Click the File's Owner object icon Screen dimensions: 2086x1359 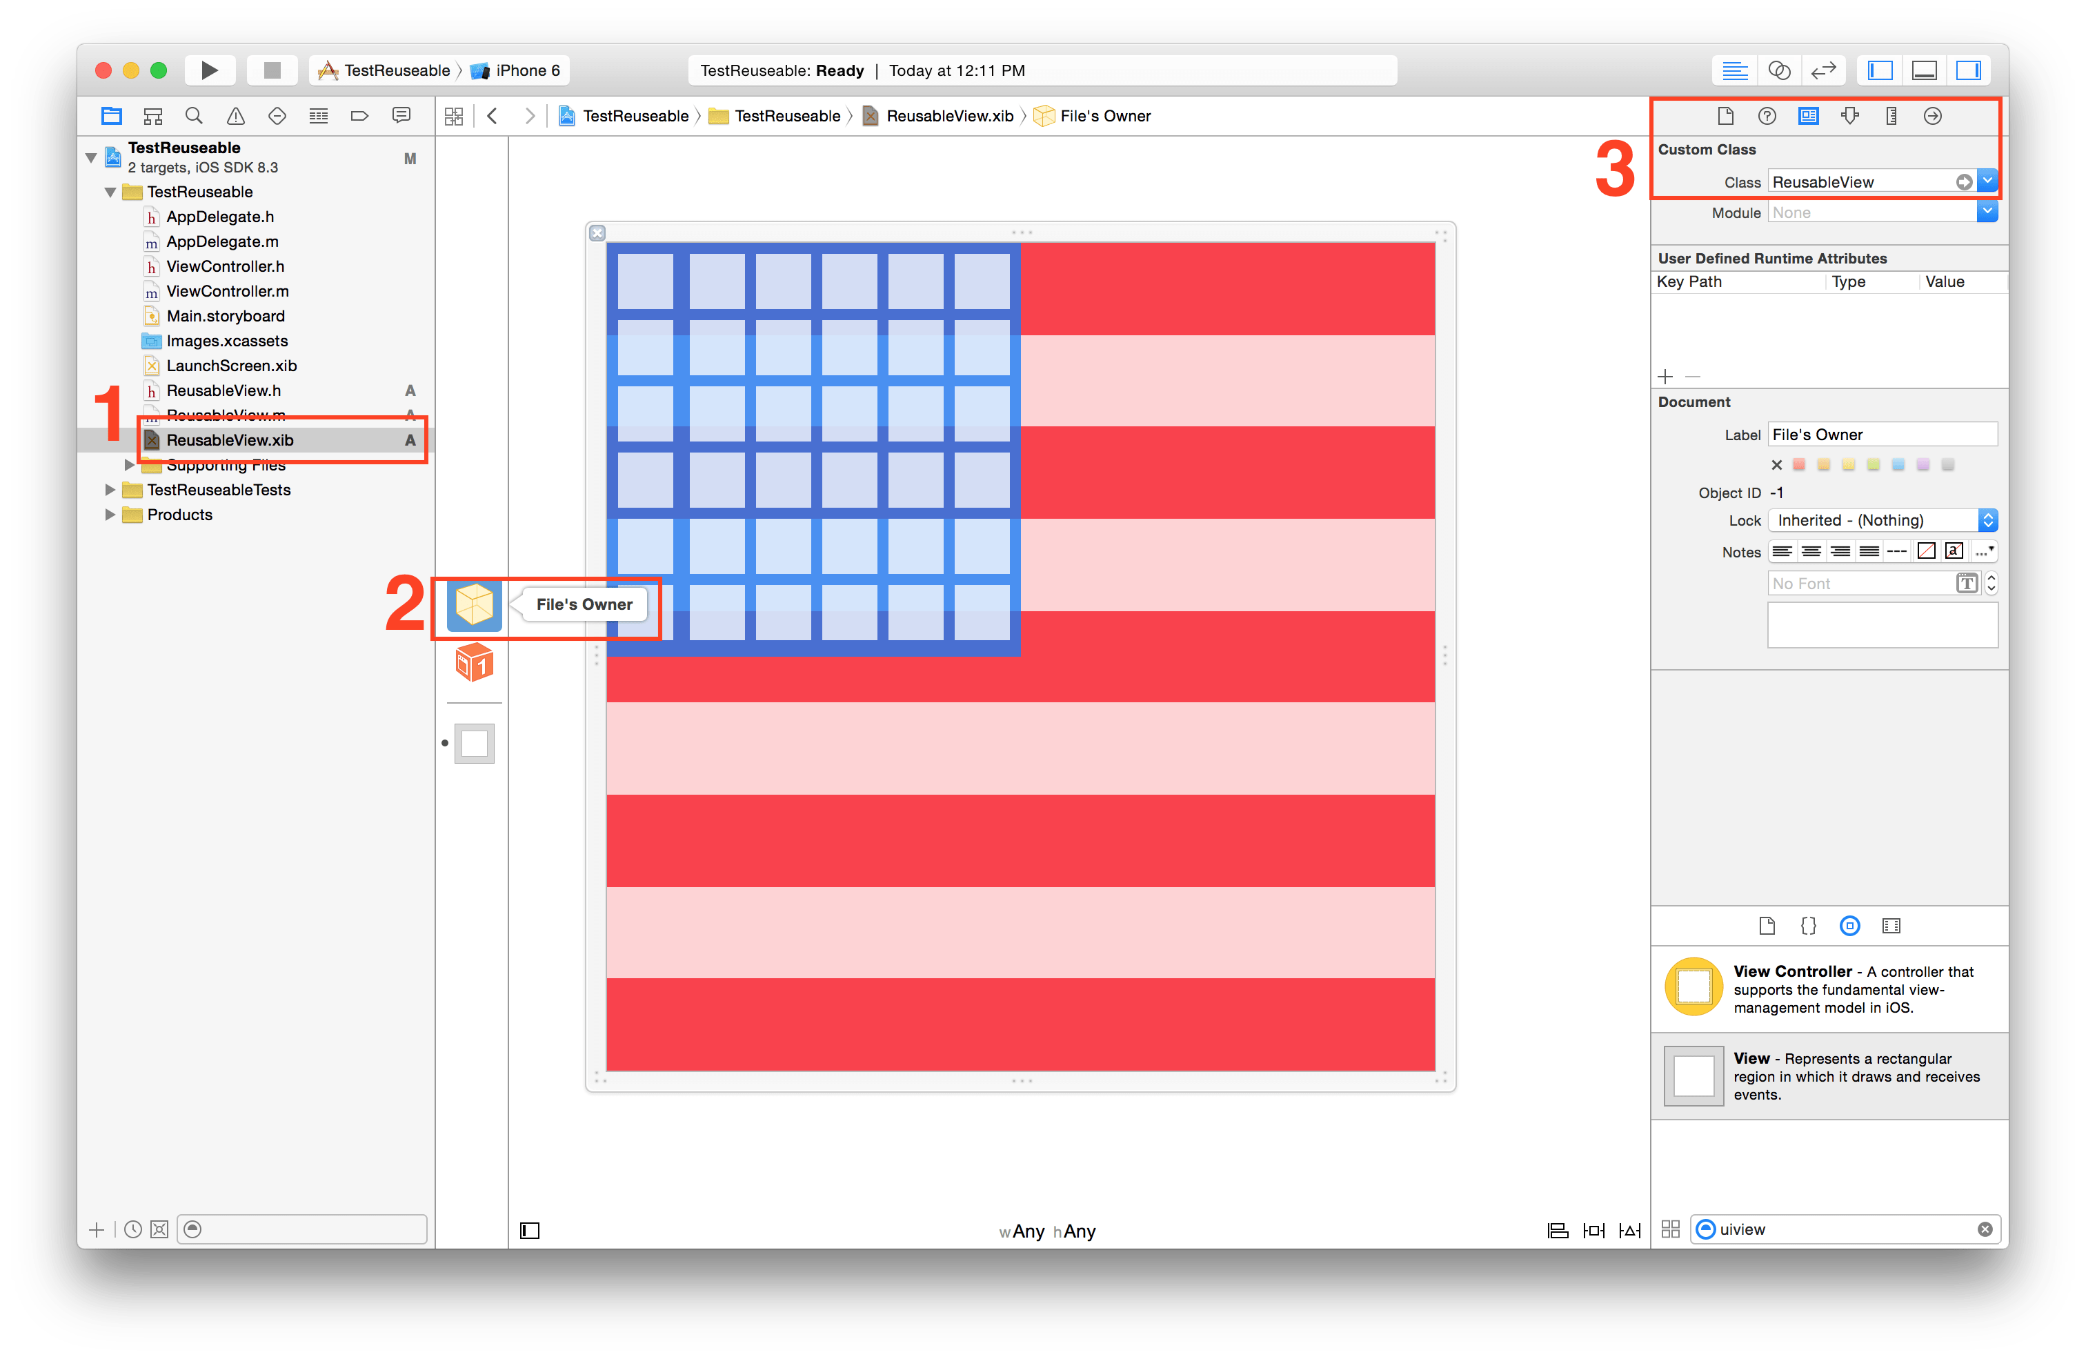tap(473, 605)
